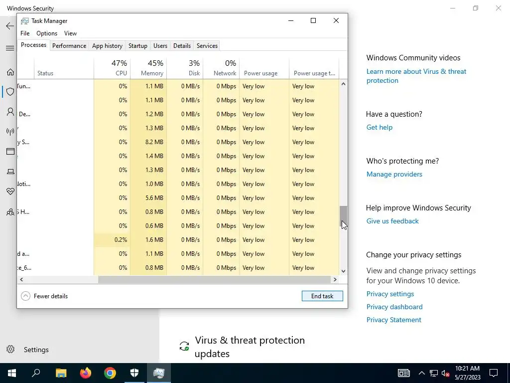Open Privacy Statement link
Image resolution: width=510 pixels, height=383 pixels.
point(393,320)
